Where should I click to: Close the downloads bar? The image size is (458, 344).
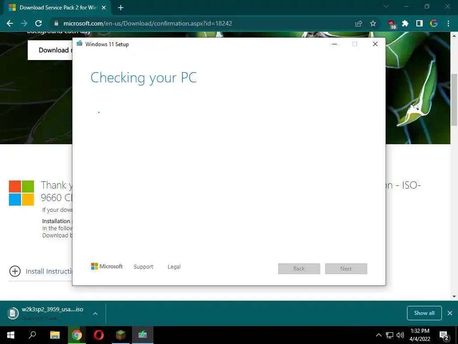pos(450,313)
